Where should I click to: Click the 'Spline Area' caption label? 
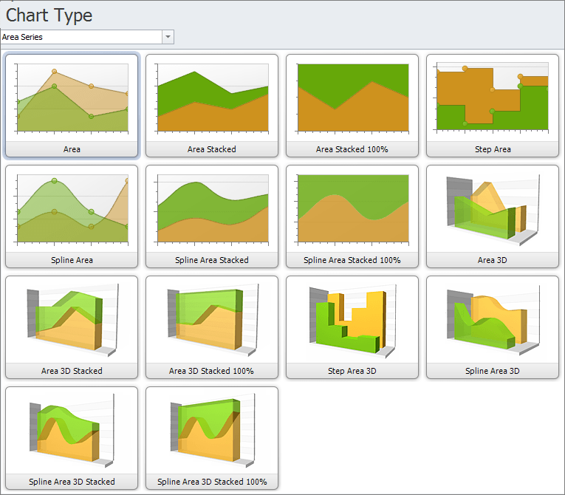72,260
